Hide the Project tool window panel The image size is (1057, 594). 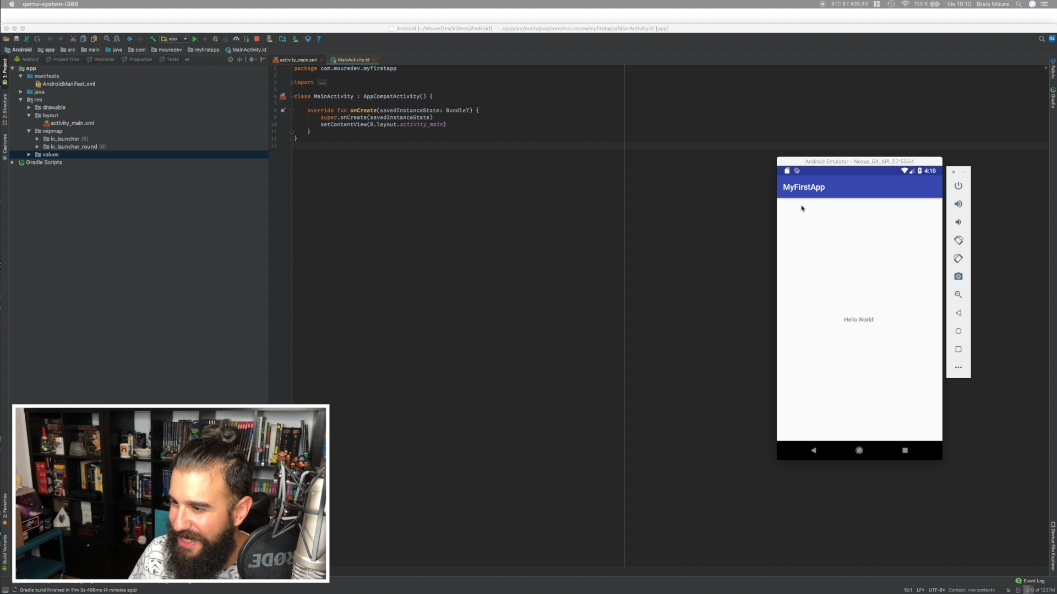click(263, 59)
